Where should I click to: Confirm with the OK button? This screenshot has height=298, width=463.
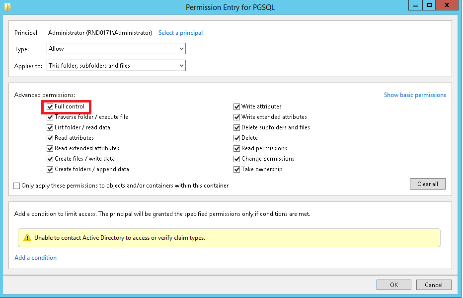coord(393,285)
